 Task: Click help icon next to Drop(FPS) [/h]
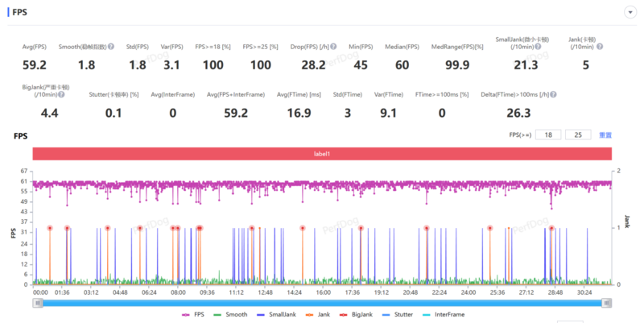[x=333, y=47]
